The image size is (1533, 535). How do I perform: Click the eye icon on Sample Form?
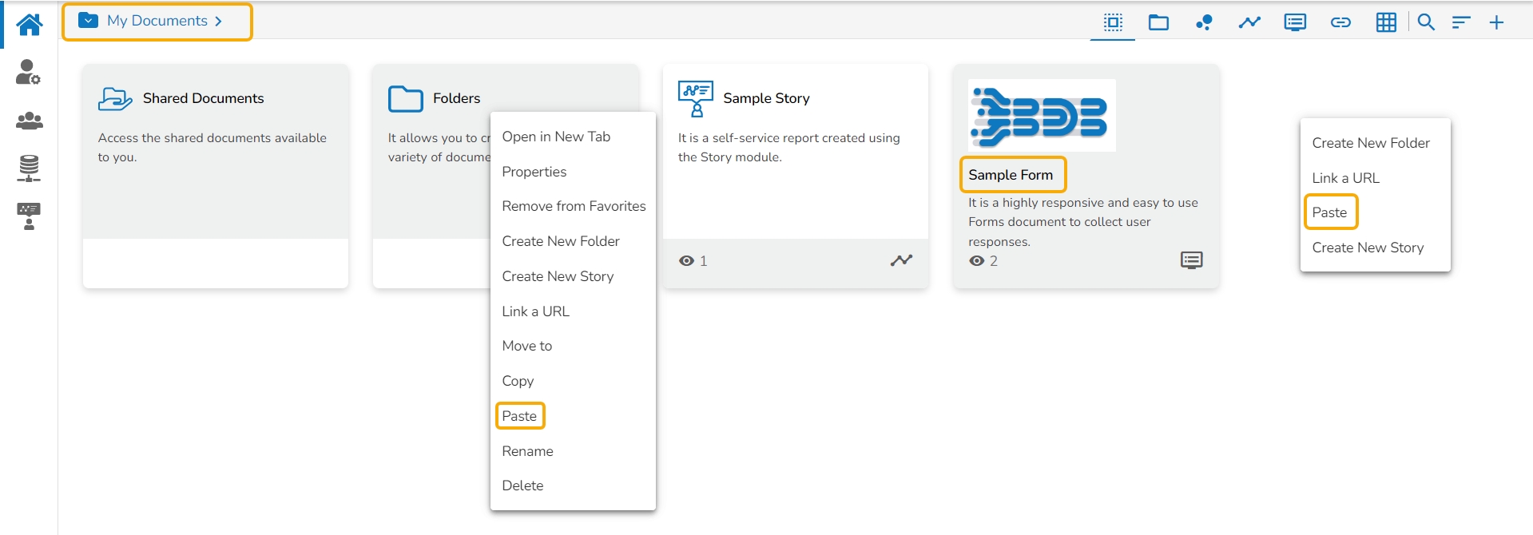[x=976, y=261]
